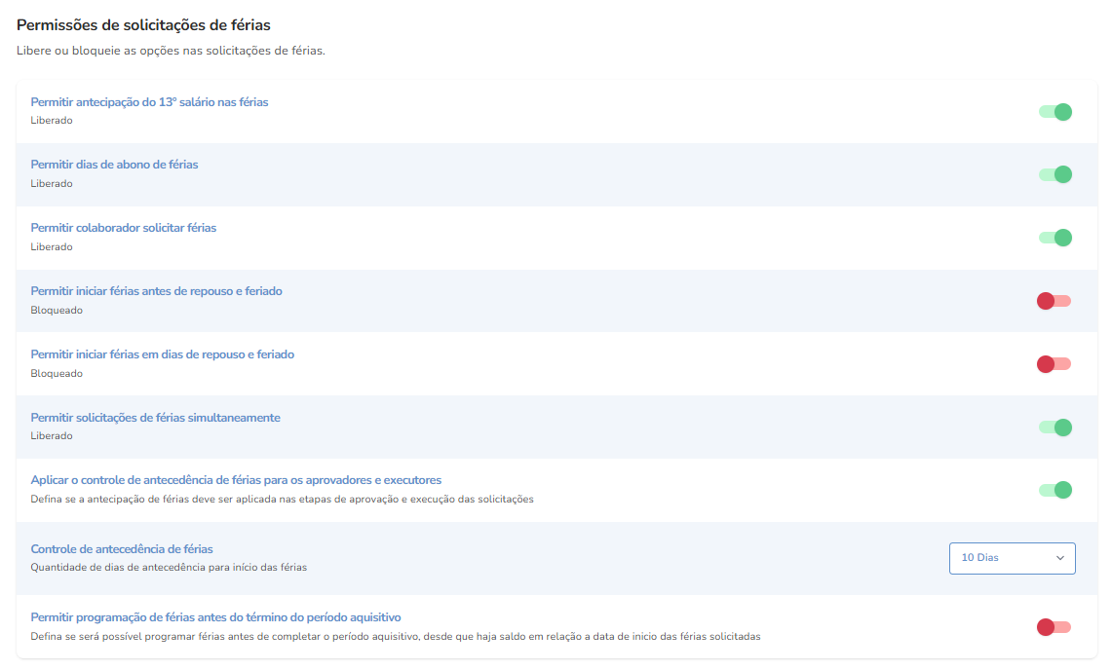1112x670 pixels.
Task: Turn off the abono de férias switch
Action: click(1054, 174)
